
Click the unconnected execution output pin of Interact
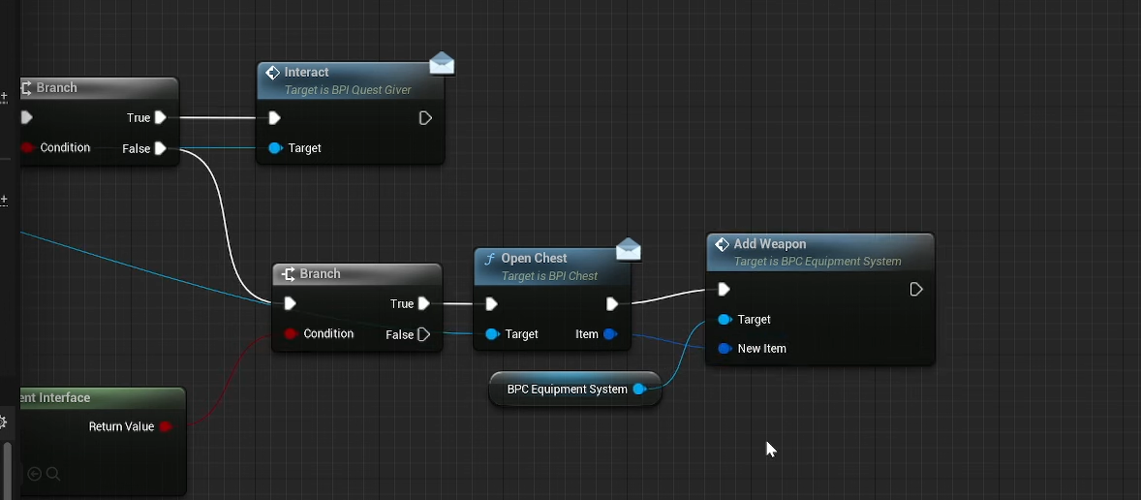tap(425, 118)
